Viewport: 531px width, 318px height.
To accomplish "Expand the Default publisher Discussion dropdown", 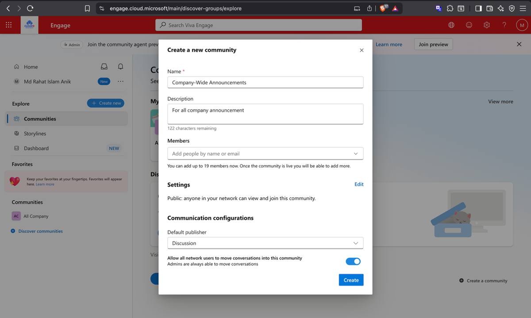I will [265, 243].
